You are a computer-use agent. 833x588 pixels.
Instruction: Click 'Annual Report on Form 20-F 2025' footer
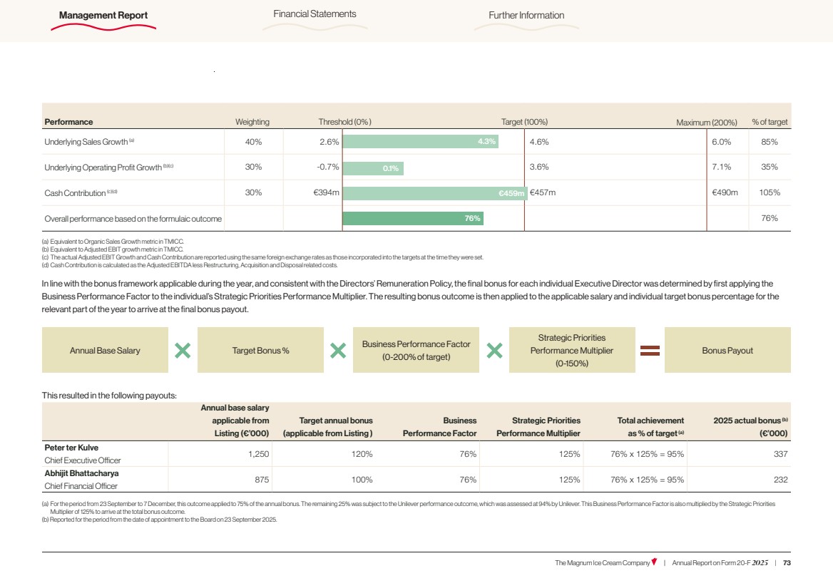tap(720, 562)
